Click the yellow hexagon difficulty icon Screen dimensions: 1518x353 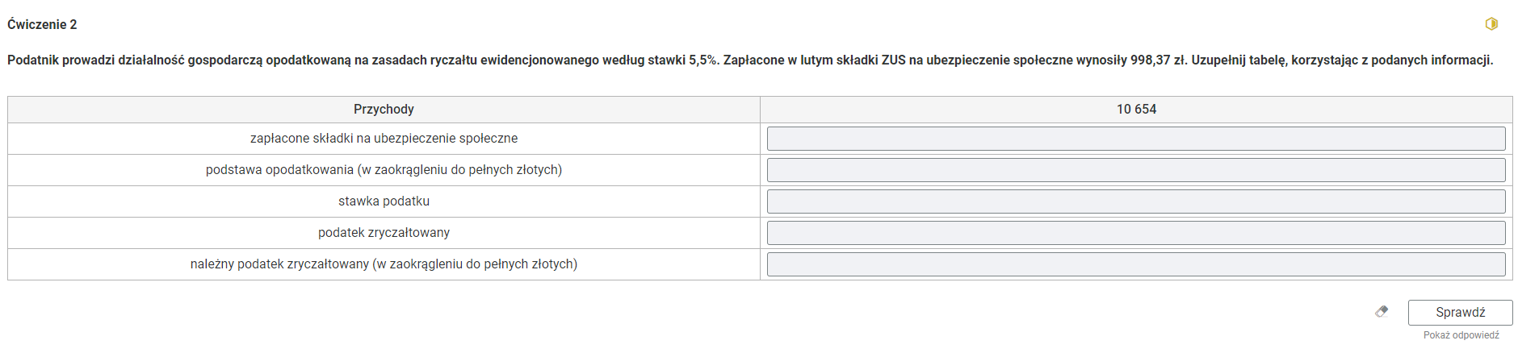click(1491, 24)
